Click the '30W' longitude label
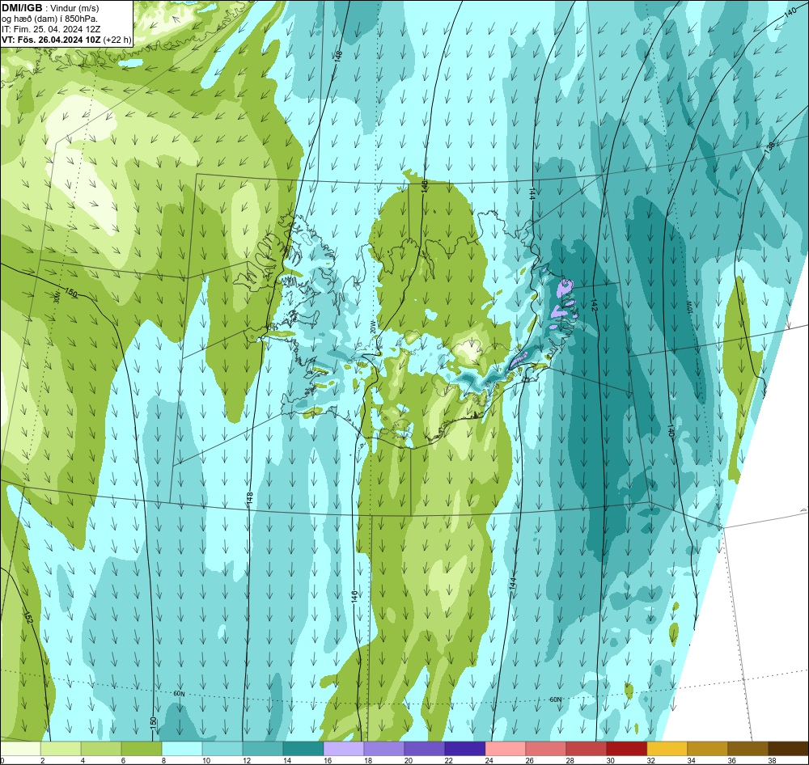 coord(57,296)
